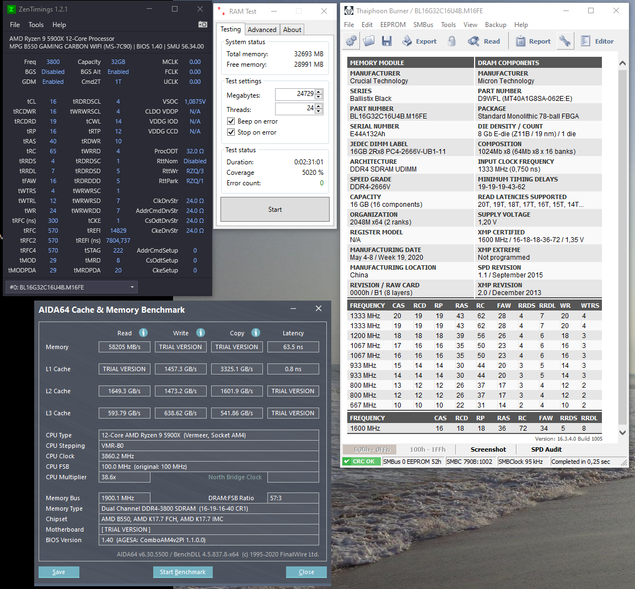Click the save floppy disk icon in Thaiphoon Burner

387,41
